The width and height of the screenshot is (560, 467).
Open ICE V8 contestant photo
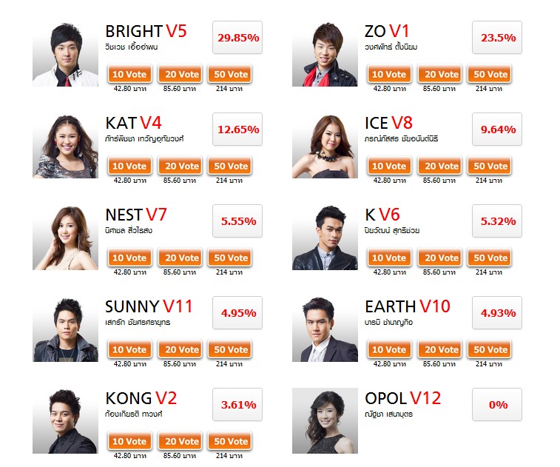[325, 145]
